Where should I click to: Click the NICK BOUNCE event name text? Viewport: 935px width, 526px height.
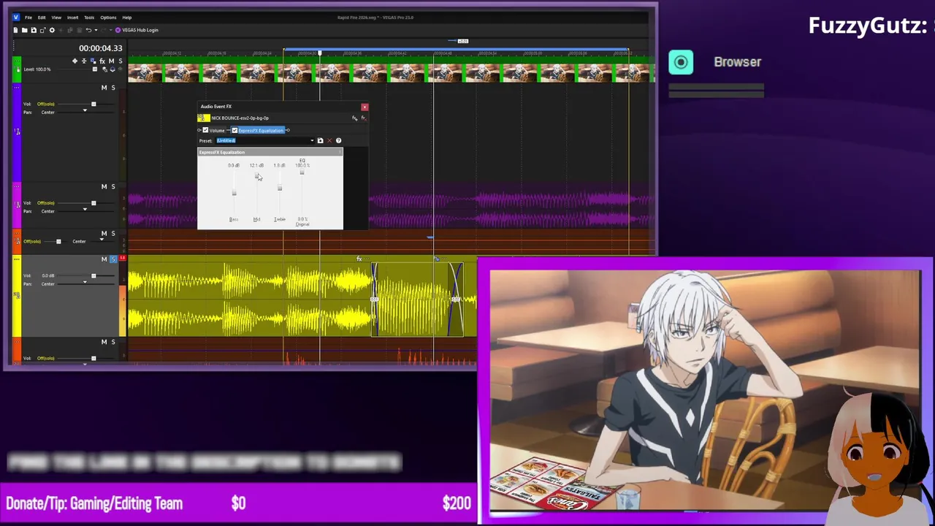pyautogui.click(x=240, y=118)
